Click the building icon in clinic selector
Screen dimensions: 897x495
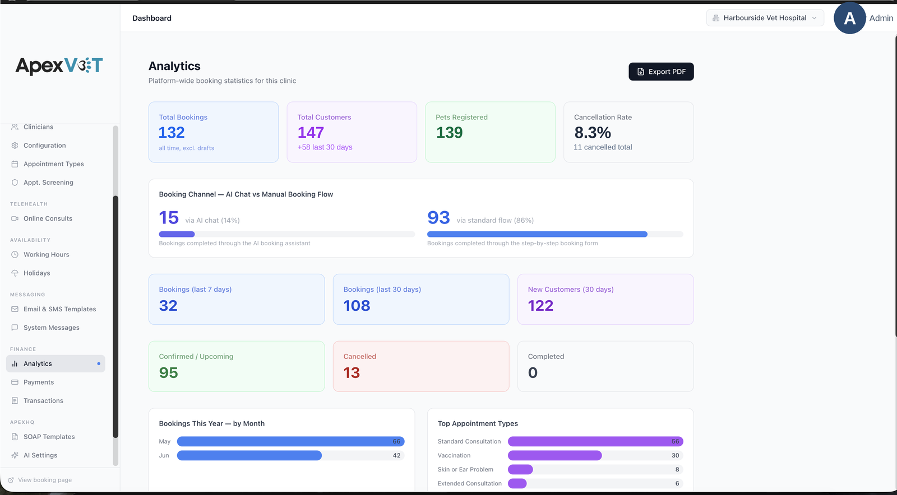[x=716, y=18]
